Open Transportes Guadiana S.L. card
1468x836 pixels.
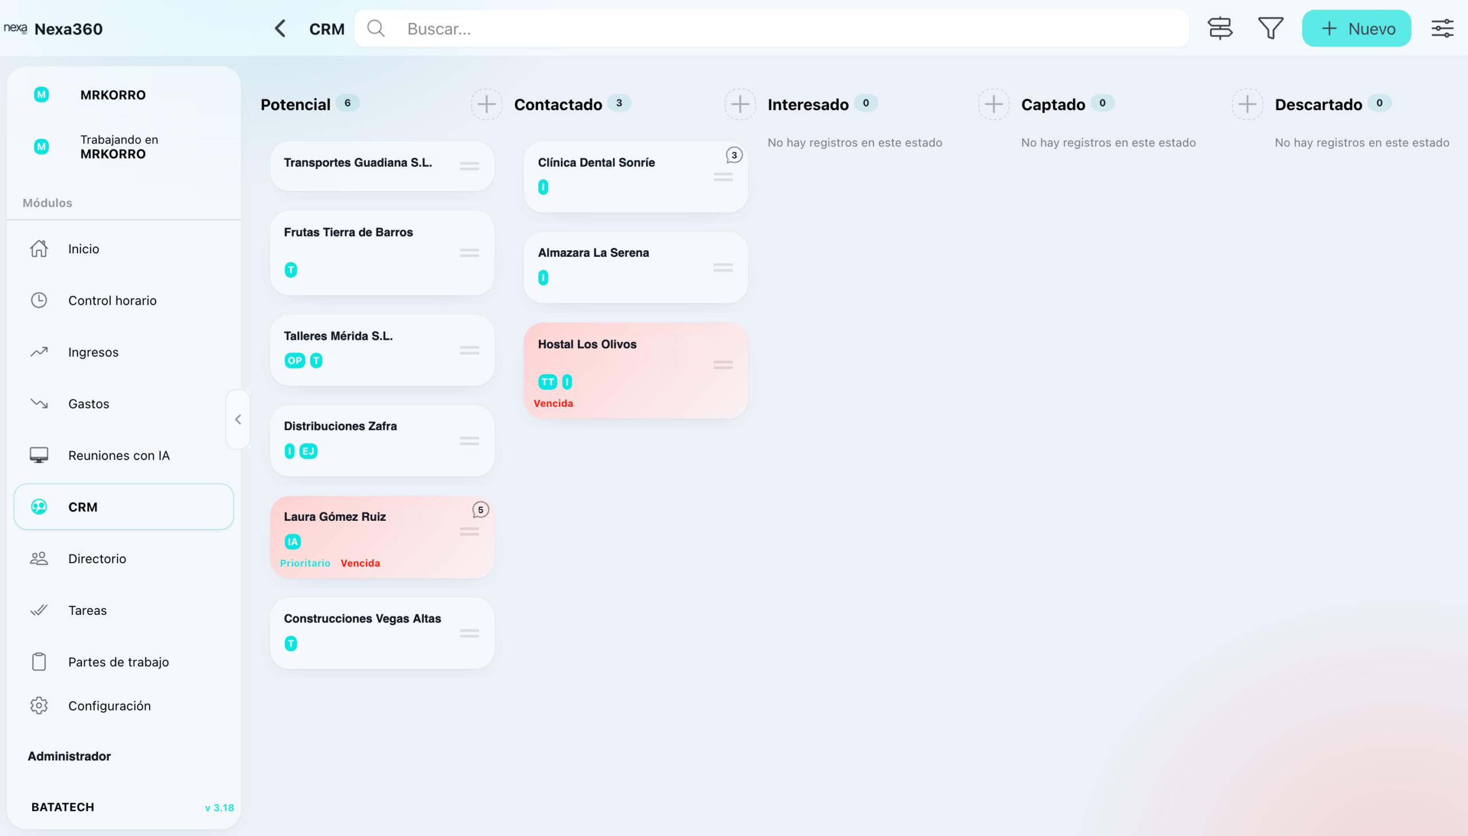[382, 166]
